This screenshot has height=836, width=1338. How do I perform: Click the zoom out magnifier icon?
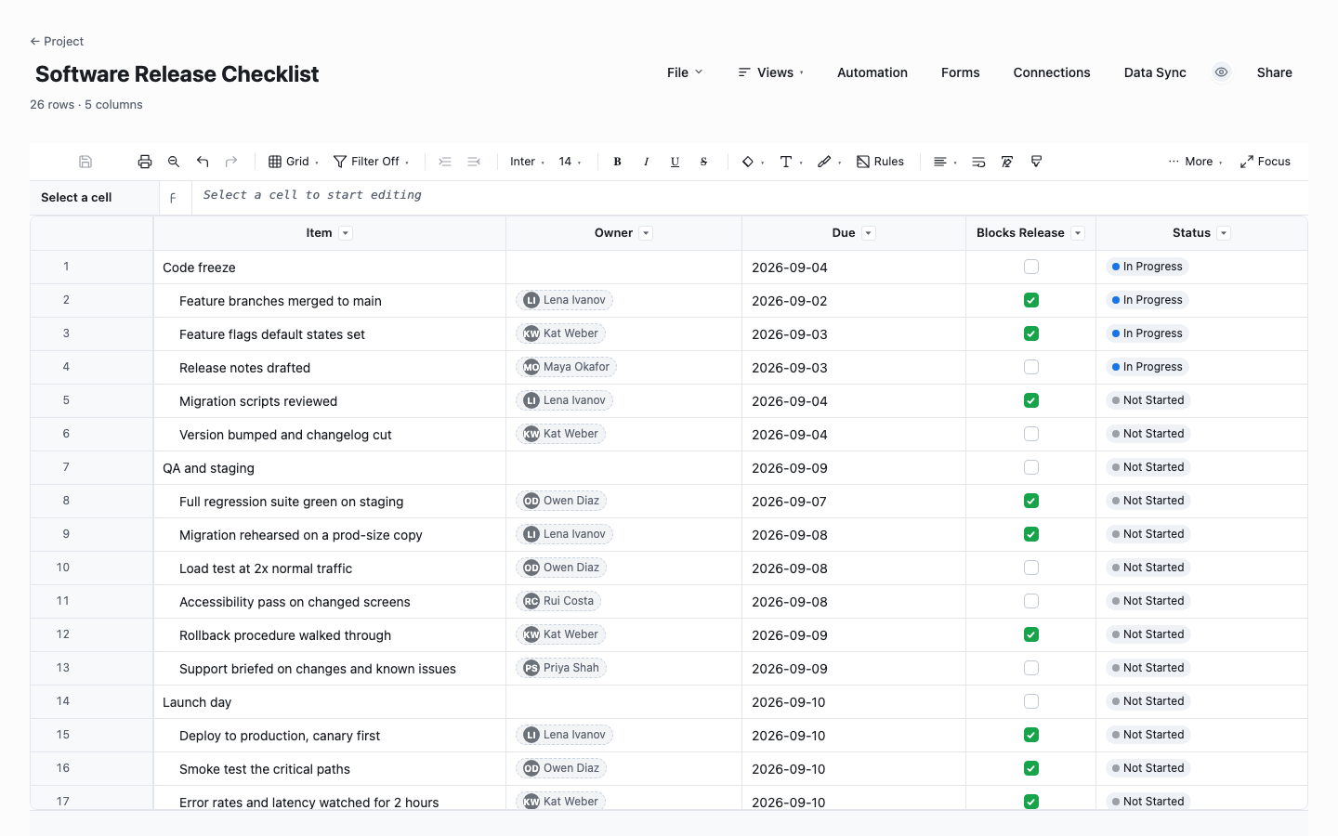174,162
